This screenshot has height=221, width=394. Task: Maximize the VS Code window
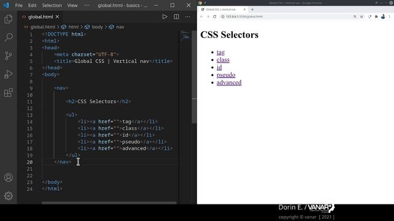click(172, 6)
